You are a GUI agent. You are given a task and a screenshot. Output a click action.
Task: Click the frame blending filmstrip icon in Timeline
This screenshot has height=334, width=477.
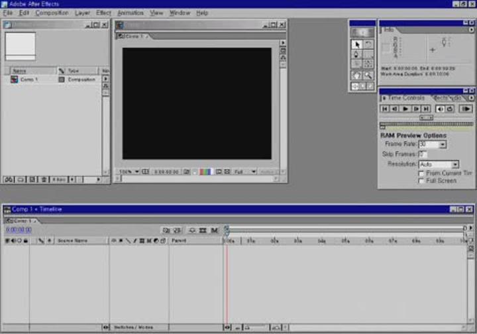click(x=203, y=230)
